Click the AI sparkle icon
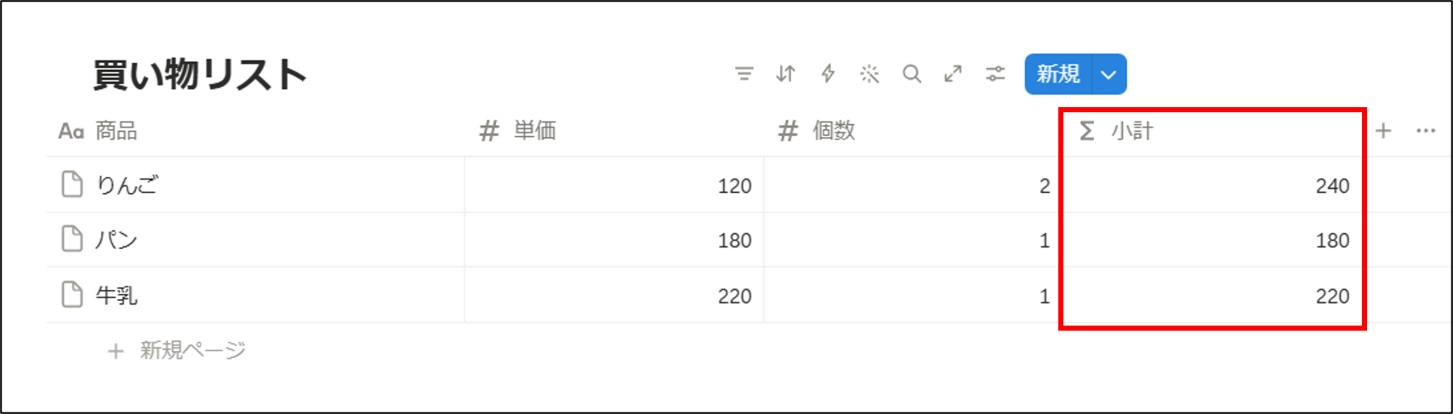The width and height of the screenshot is (1453, 414). point(869,74)
